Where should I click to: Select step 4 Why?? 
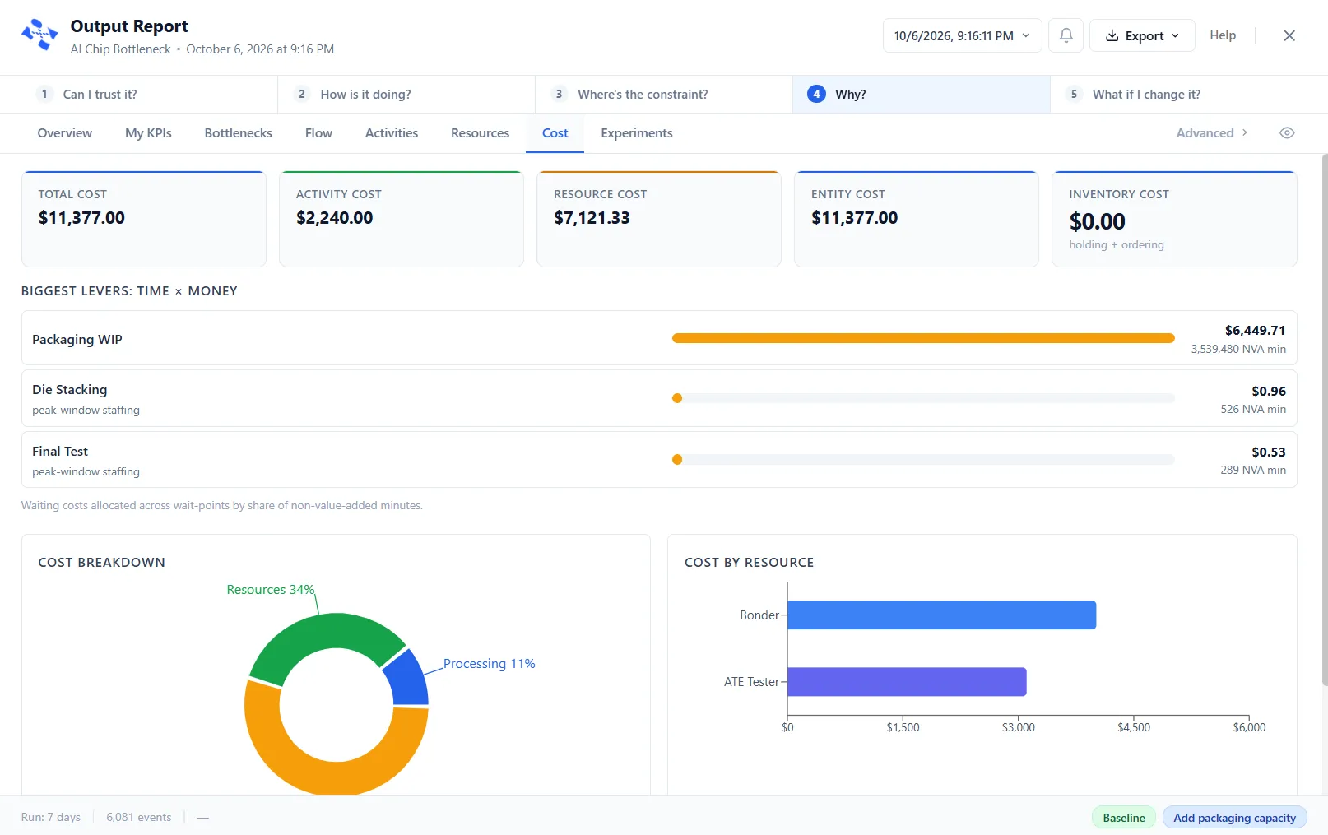coord(922,95)
